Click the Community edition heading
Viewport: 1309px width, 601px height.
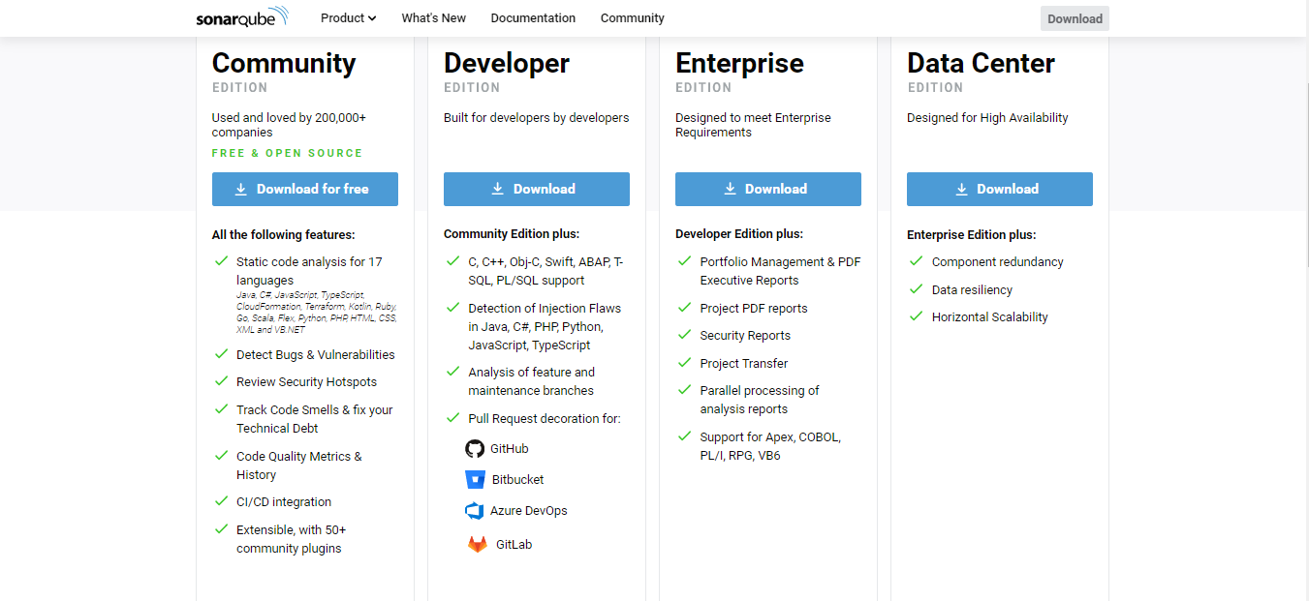click(284, 63)
